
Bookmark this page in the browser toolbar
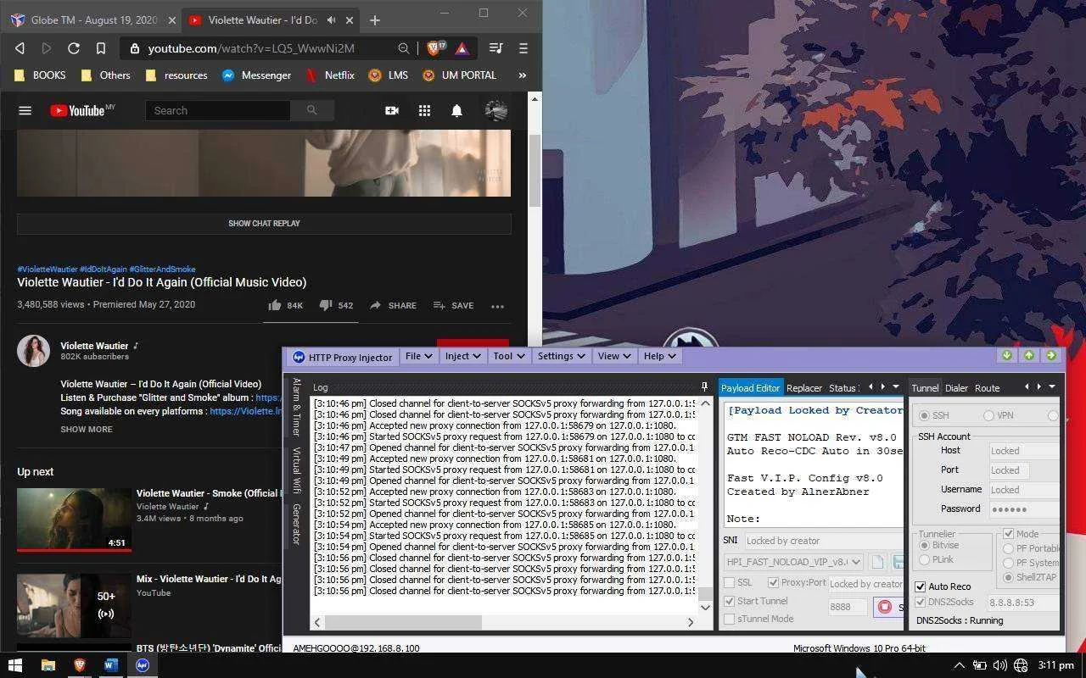pos(100,48)
